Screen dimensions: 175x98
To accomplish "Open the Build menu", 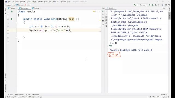I will (46, 2).
